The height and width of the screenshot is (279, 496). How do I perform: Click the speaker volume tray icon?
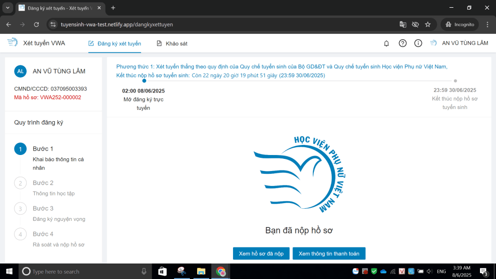(429, 271)
